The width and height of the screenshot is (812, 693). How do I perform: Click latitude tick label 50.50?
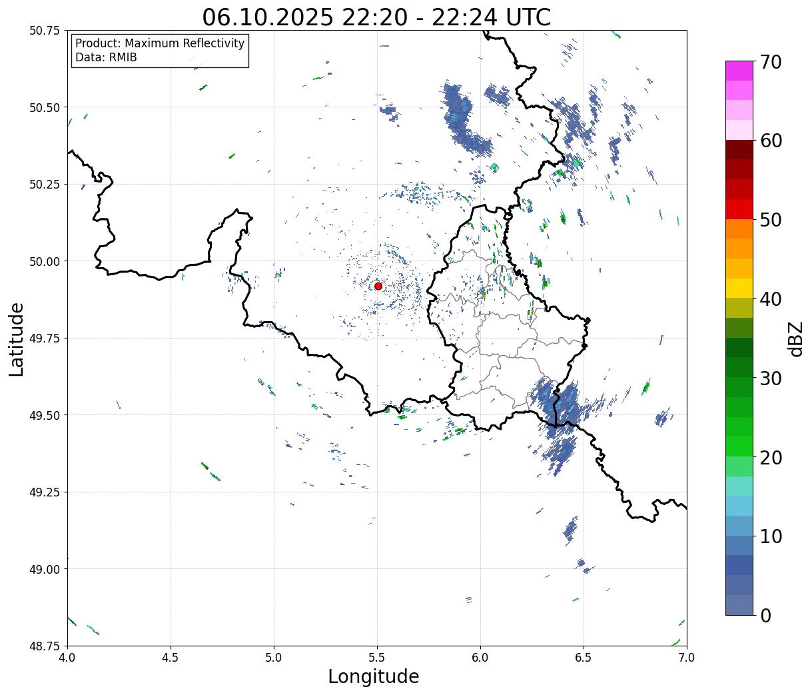pos(45,107)
